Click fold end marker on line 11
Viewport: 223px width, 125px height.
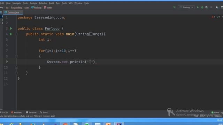pos(16,73)
